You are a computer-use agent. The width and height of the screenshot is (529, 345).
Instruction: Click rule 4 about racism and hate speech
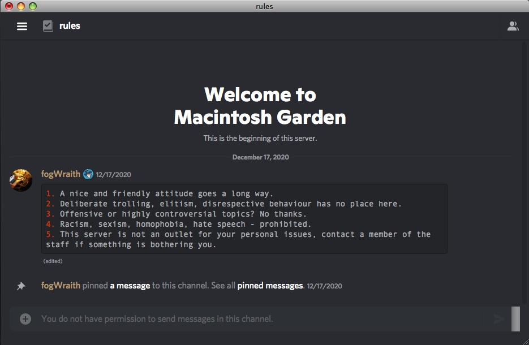click(x=178, y=224)
